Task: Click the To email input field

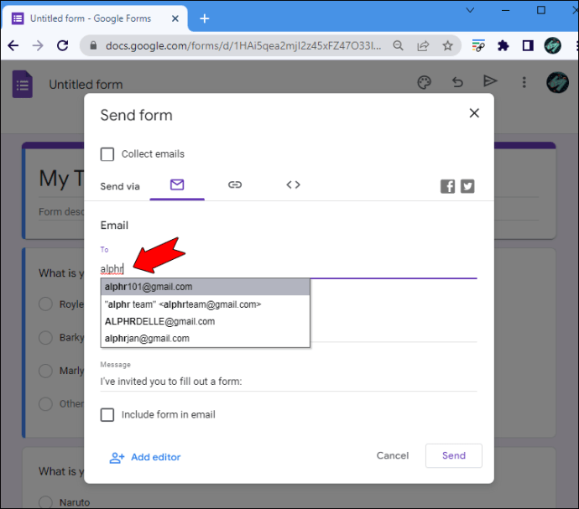Action: (x=289, y=269)
